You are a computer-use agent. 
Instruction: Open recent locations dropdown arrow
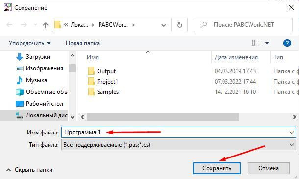35,25
